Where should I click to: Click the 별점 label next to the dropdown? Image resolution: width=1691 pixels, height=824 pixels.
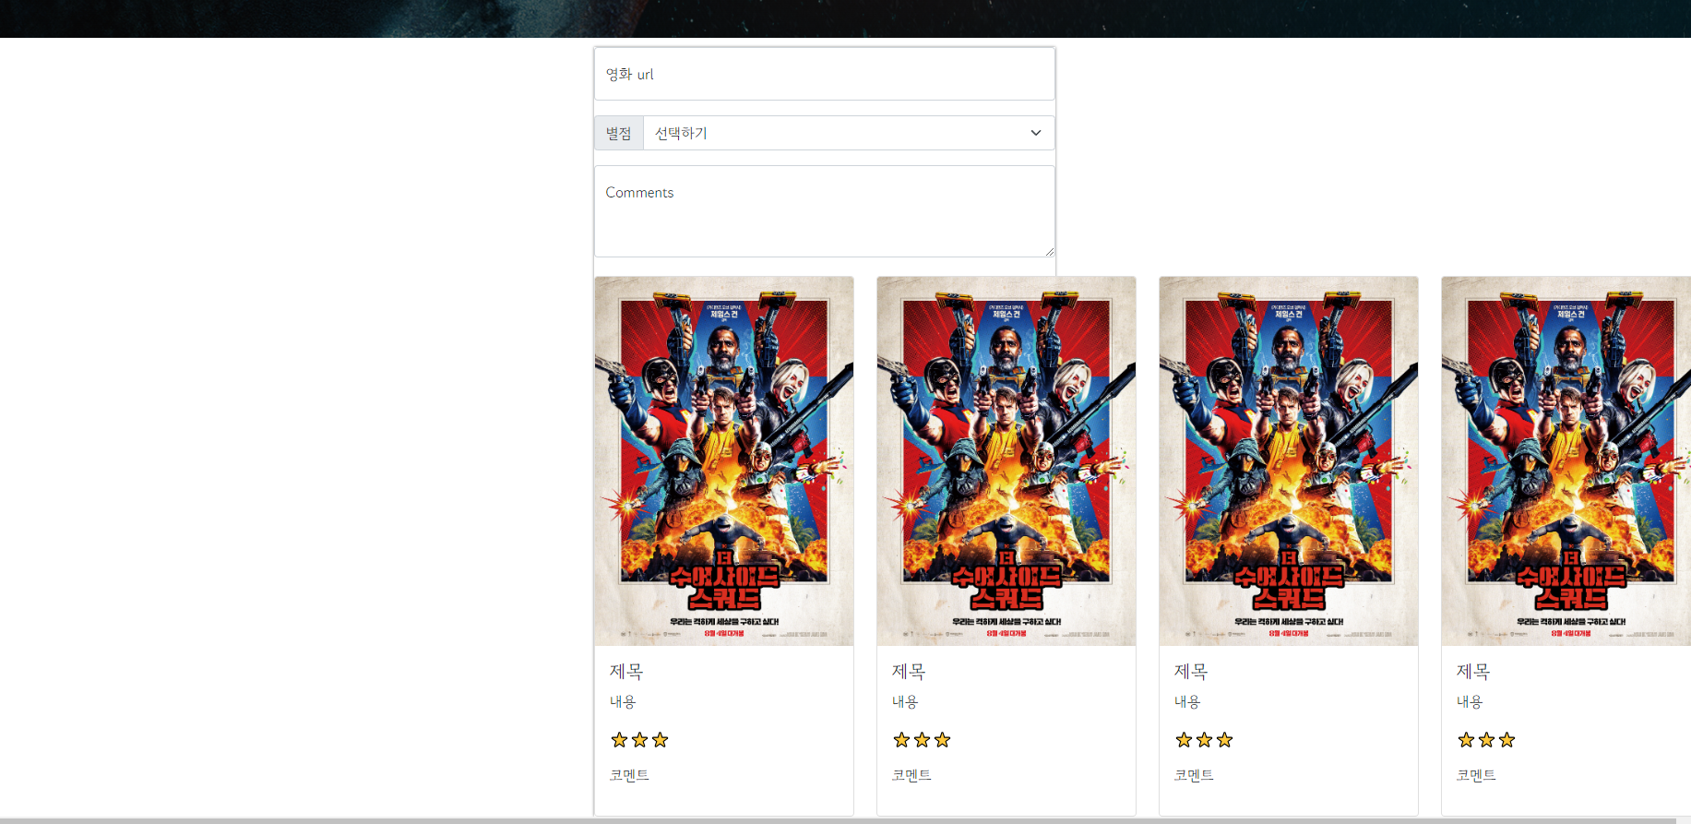click(x=619, y=133)
